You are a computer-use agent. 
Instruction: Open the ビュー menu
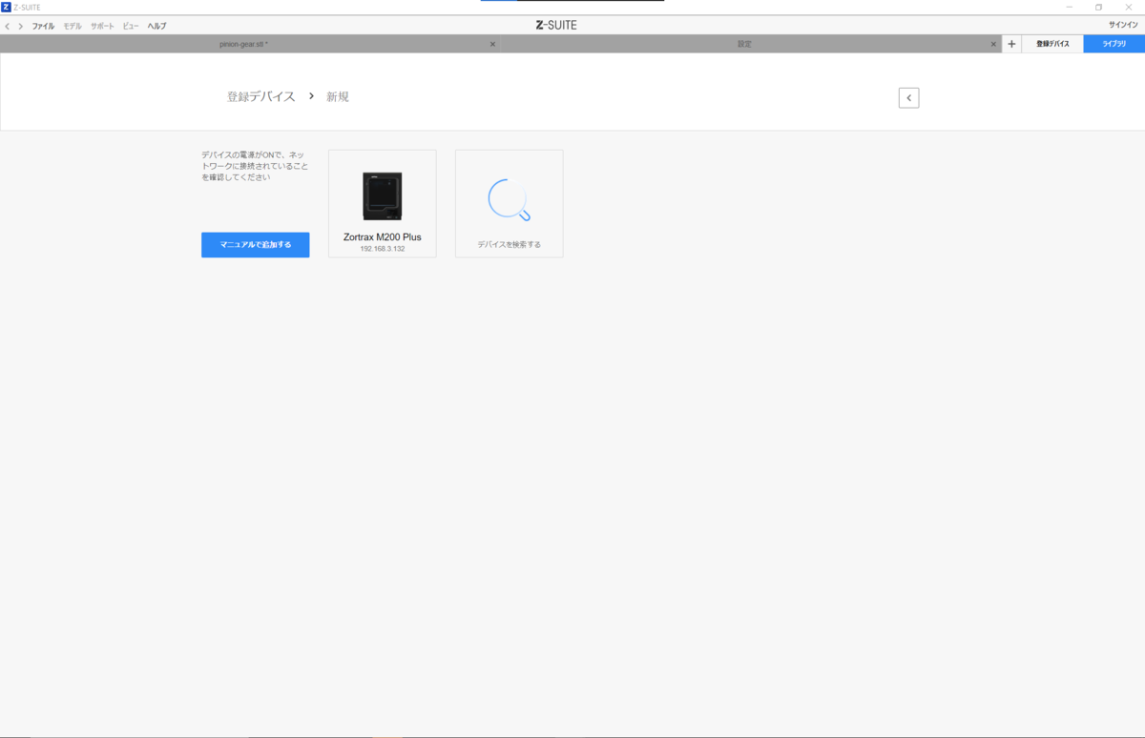coord(131,26)
